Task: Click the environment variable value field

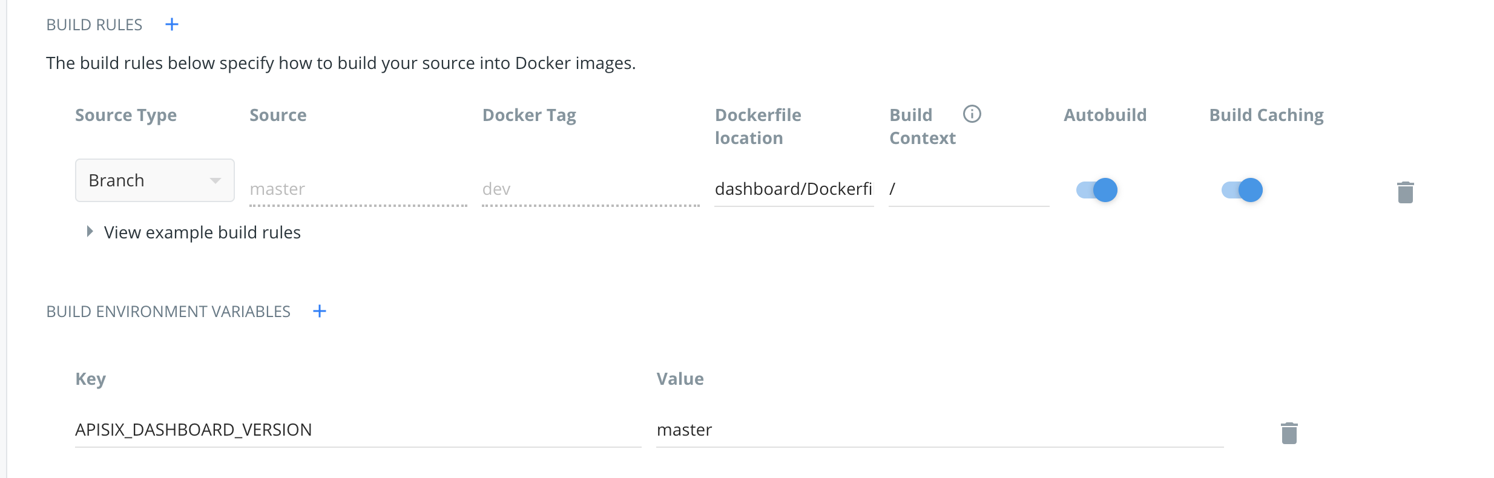Action: (938, 430)
